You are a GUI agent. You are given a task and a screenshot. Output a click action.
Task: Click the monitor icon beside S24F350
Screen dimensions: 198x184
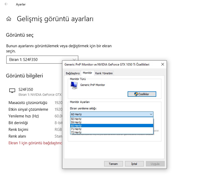pos(12,91)
